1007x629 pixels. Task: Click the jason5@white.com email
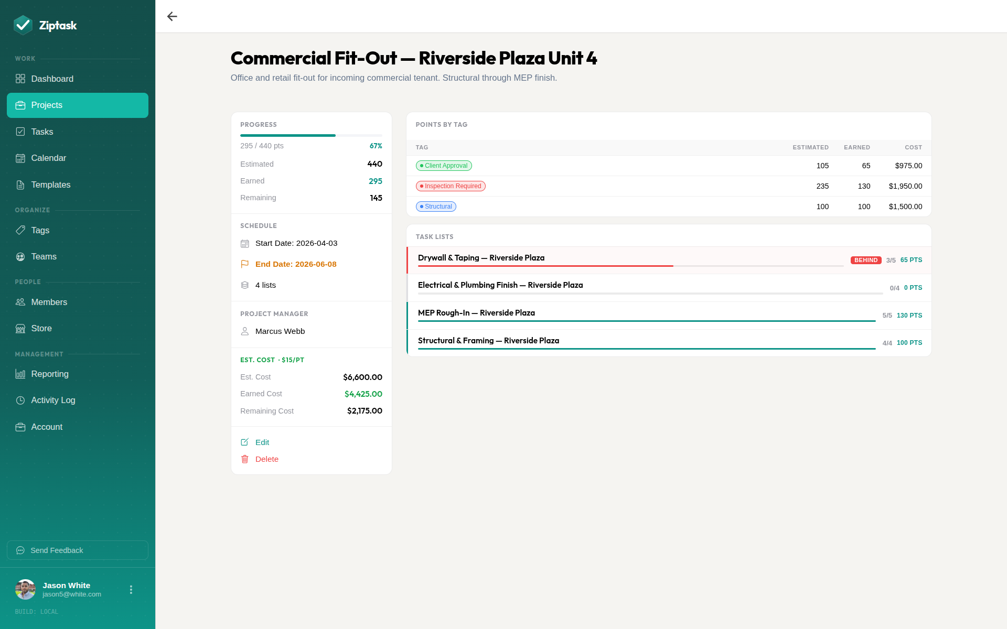[x=72, y=594]
